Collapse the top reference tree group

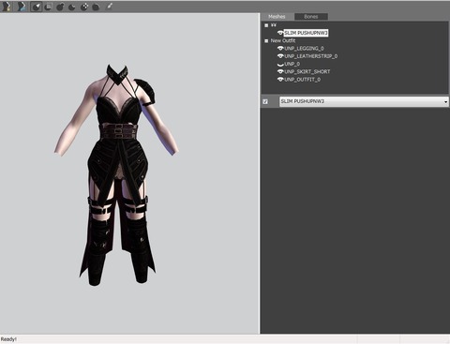[x=266, y=25]
